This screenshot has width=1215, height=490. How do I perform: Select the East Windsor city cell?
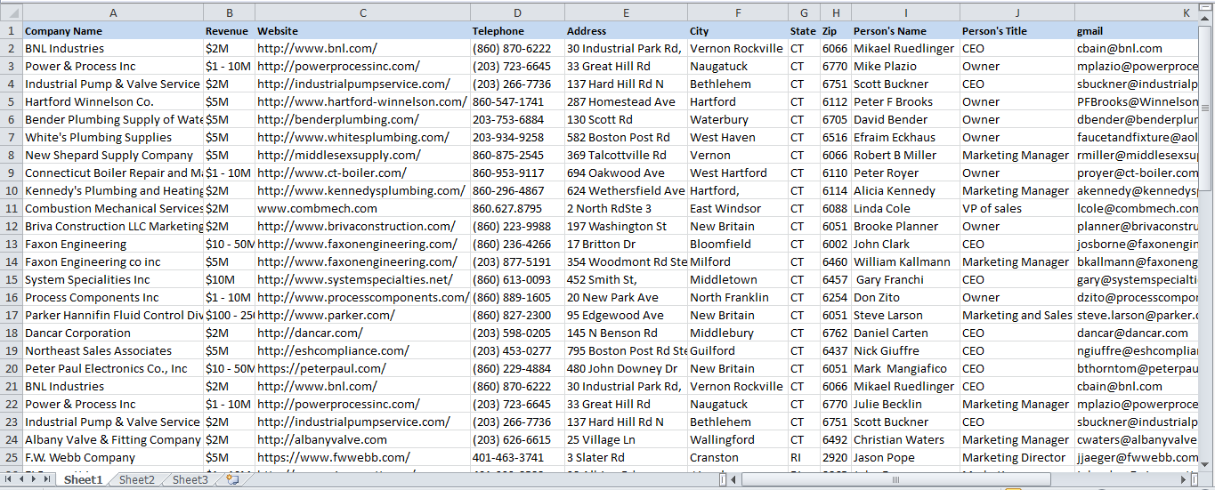(x=737, y=208)
